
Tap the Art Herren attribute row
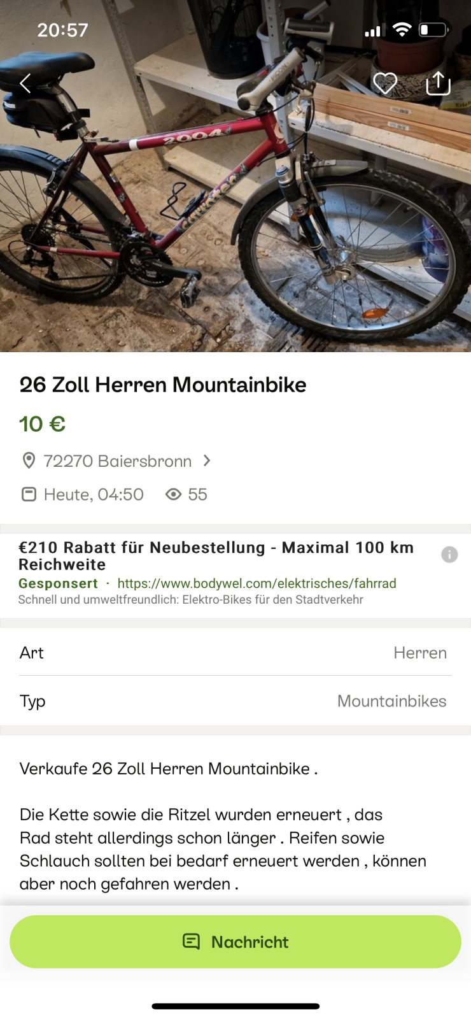tap(236, 653)
